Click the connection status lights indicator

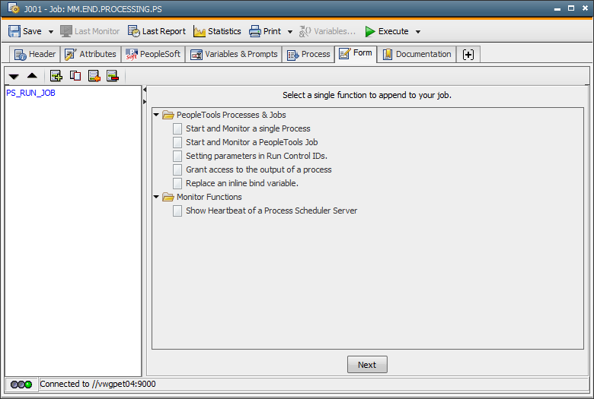[x=21, y=385]
